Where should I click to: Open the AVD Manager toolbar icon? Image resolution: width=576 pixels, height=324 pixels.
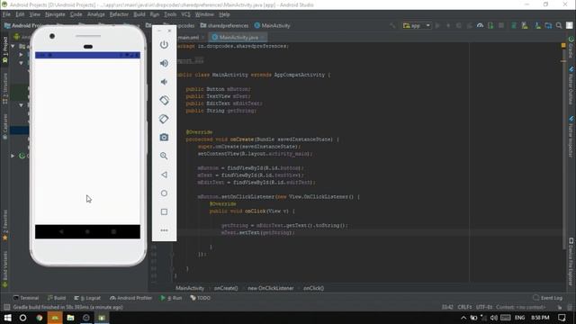click(525, 26)
